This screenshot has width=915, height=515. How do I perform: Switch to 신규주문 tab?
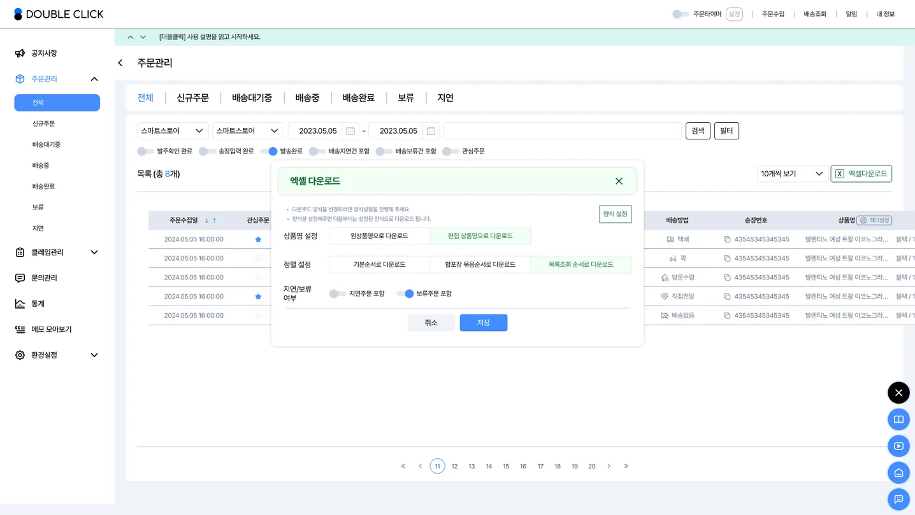(x=193, y=98)
